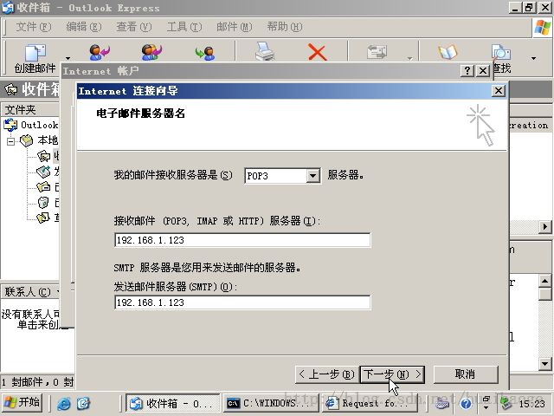
Task: Switch to C:\WINDOWS command prompt taskbar button
Action: click(271, 403)
